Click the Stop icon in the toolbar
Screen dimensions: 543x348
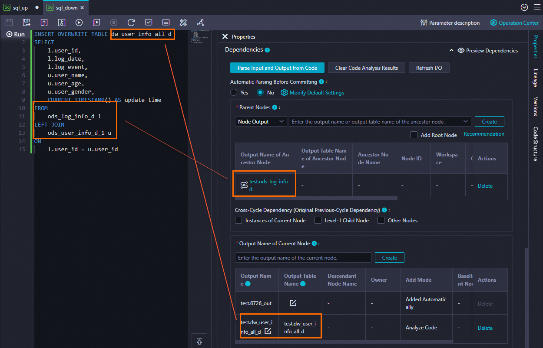click(114, 23)
